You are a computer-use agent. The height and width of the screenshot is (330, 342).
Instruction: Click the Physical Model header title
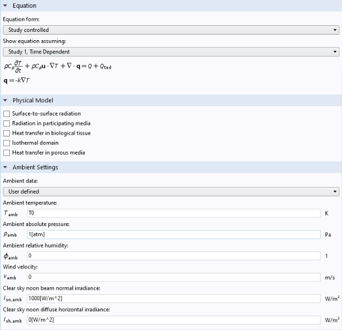coord(32,101)
